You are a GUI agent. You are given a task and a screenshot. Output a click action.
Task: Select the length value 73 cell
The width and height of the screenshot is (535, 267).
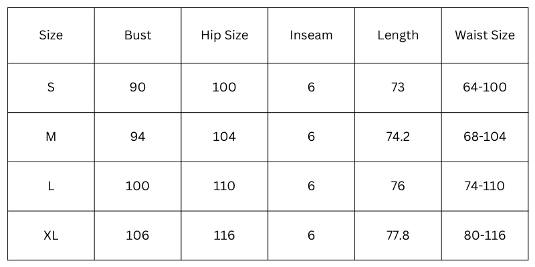tap(398, 87)
